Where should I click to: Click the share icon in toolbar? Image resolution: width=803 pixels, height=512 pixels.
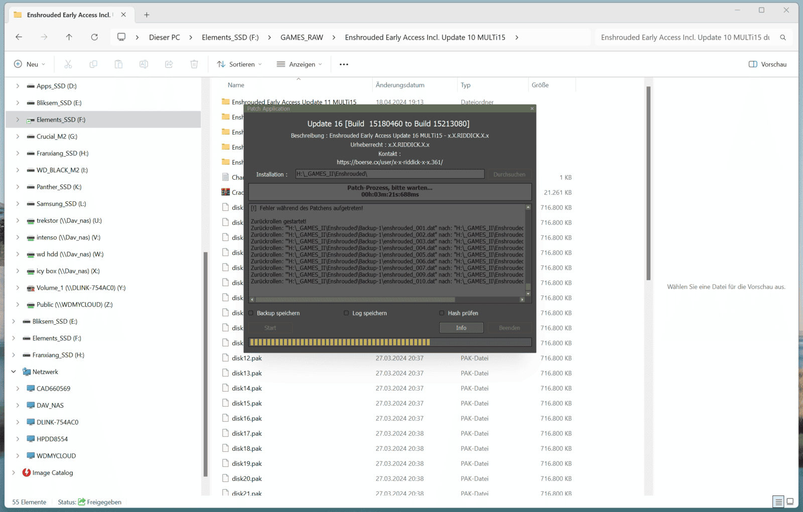coord(169,64)
